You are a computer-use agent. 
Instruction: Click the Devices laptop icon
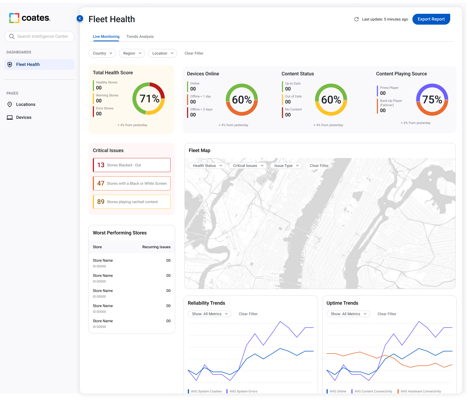tap(10, 117)
